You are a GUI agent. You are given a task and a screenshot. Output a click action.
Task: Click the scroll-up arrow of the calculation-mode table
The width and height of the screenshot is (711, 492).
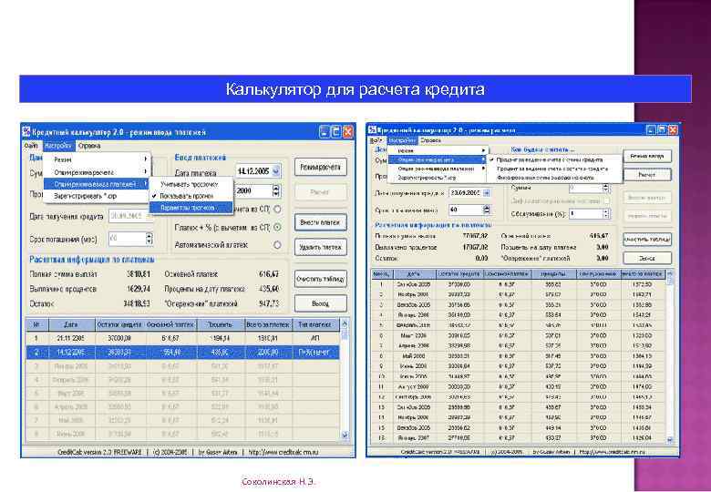coord(670,273)
